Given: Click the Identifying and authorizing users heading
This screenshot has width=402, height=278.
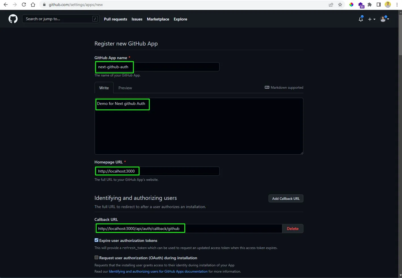Looking at the screenshot, I should tap(136, 198).
